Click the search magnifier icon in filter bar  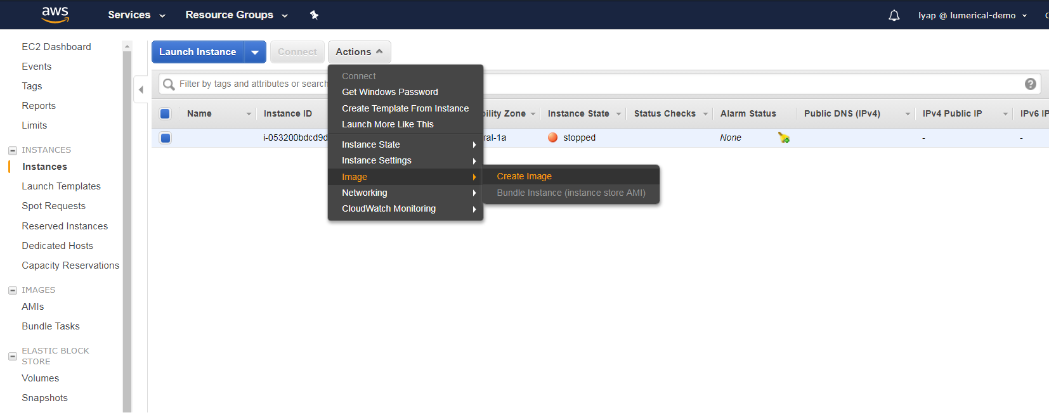(169, 84)
